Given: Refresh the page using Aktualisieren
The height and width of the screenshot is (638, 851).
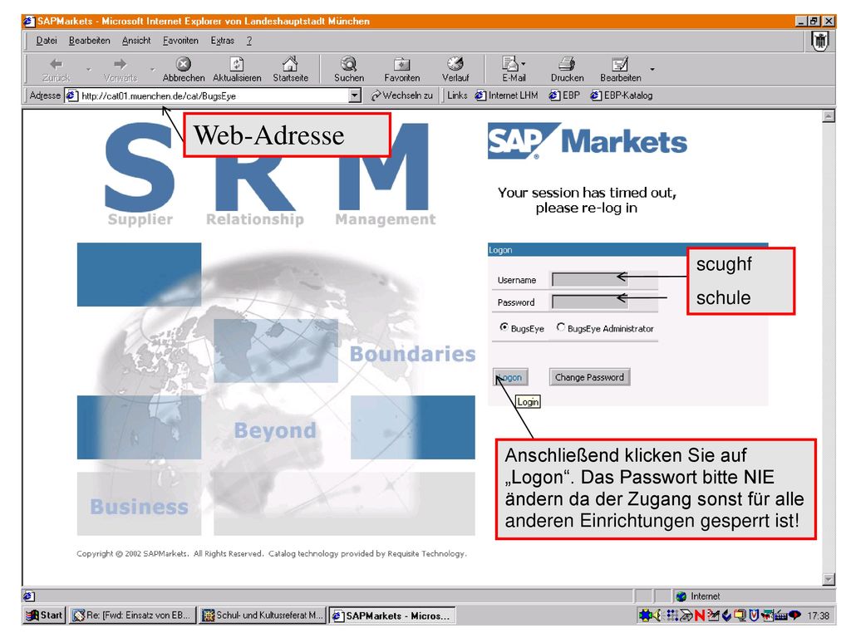Looking at the screenshot, I should (237, 70).
